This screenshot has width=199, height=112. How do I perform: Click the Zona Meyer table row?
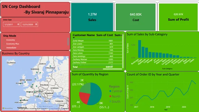[97, 41]
